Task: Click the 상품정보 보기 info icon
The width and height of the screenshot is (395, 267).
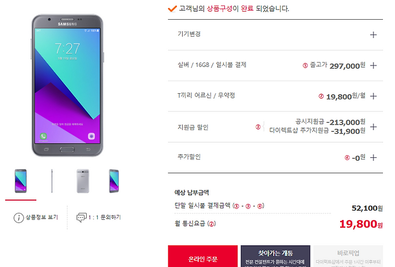Action: point(19,218)
